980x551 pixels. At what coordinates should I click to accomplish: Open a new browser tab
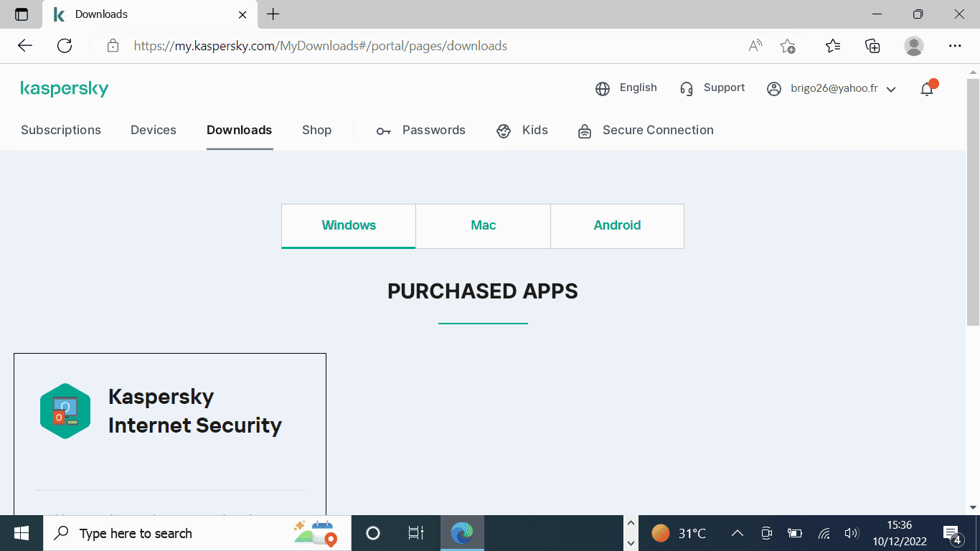tap(273, 14)
